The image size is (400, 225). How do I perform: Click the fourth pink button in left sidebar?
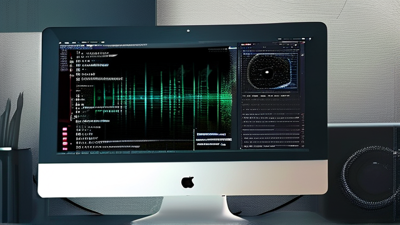point(65,144)
